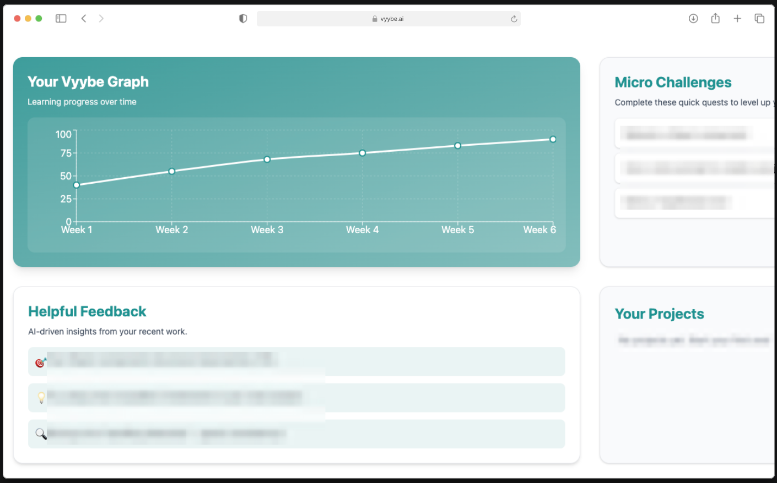Screen dimensions: 777x483
Task: Select the Week 3 data point
Action: point(267,160)
